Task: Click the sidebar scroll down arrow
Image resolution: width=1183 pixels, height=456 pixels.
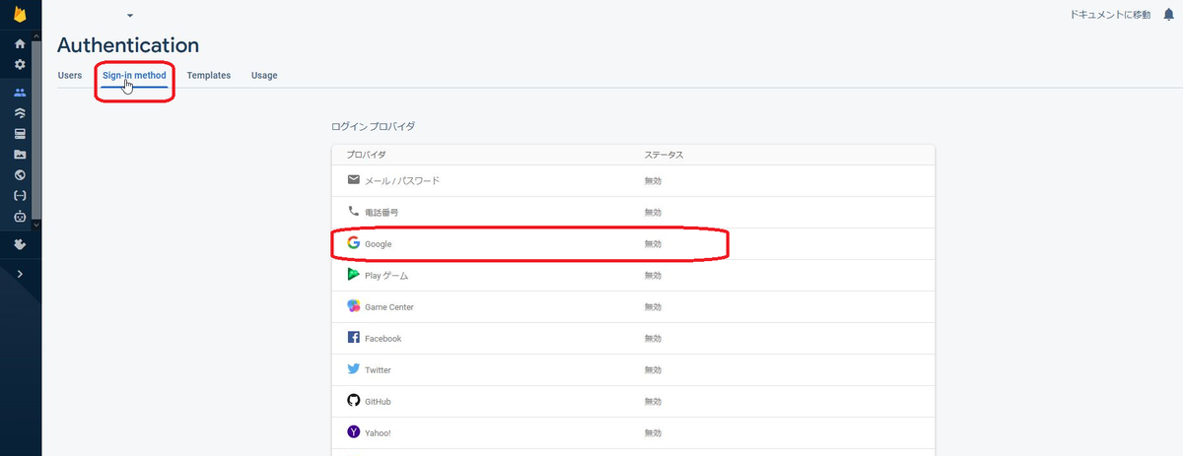Action: coord(37,225)
